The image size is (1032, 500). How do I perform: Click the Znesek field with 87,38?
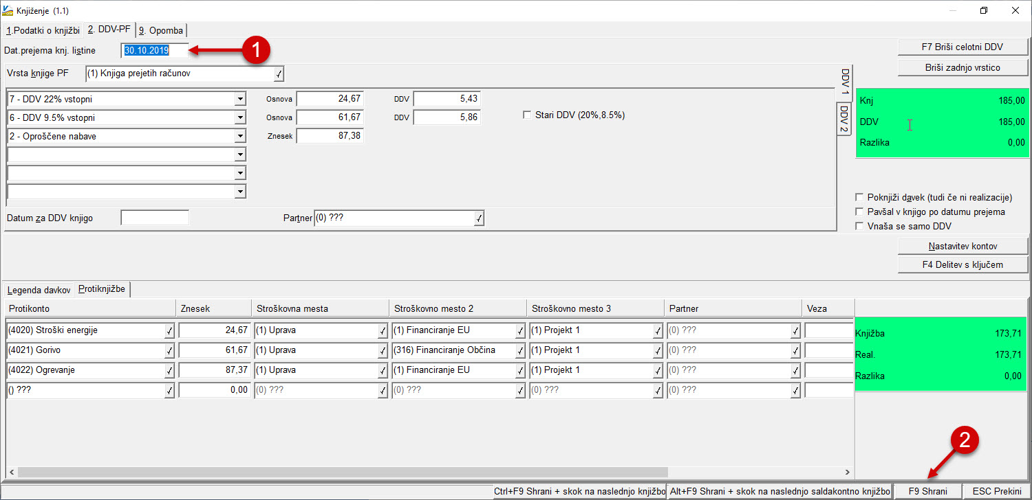point(330,136)
